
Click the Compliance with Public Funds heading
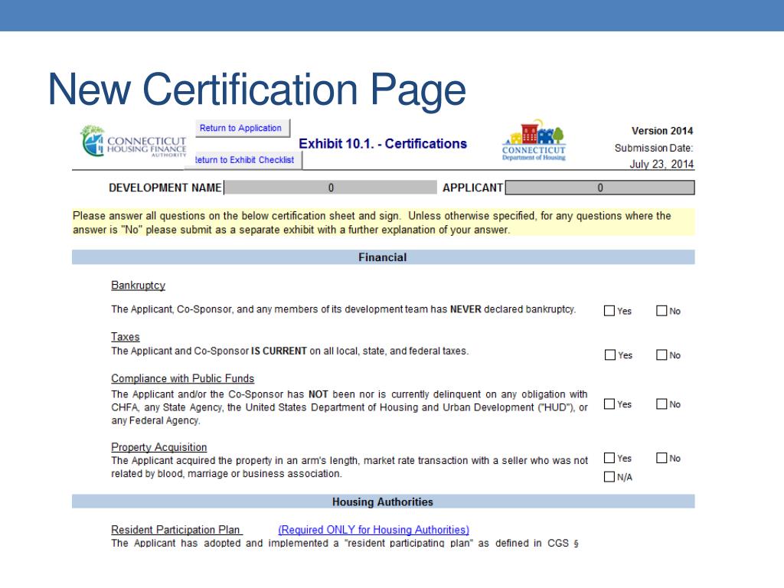182,378
